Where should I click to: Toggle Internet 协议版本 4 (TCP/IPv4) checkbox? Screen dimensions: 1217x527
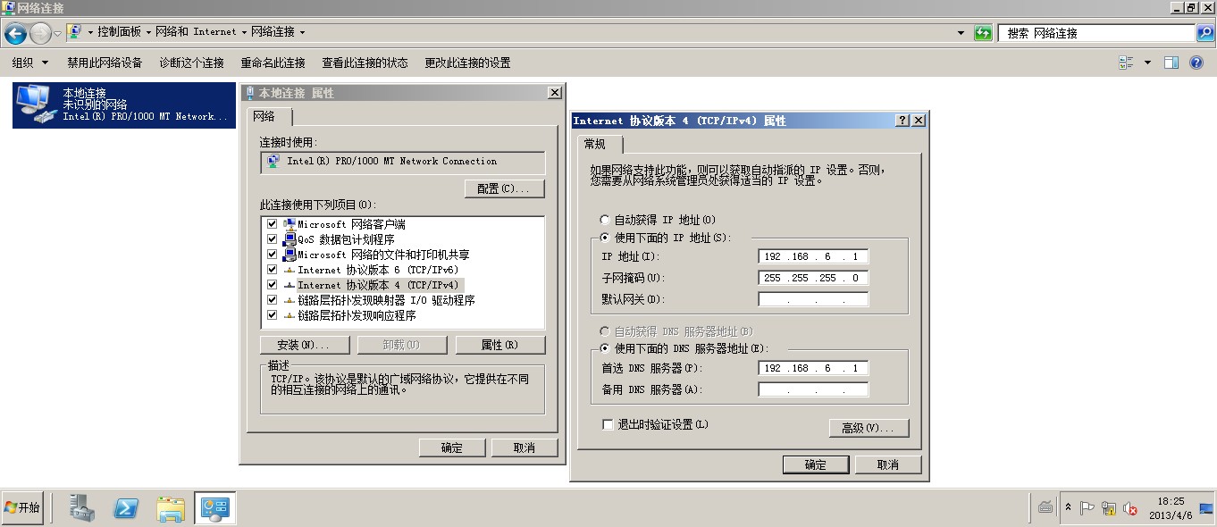click(273, 285)
